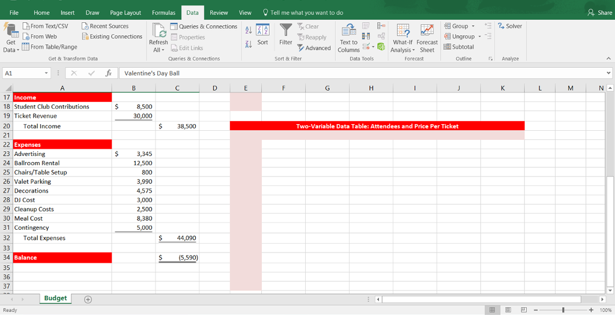Click the horizontal scrollbar right arrow

click(602, 299)
